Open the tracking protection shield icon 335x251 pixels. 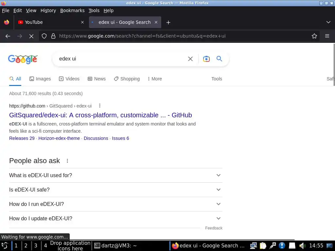coord(44,36)
